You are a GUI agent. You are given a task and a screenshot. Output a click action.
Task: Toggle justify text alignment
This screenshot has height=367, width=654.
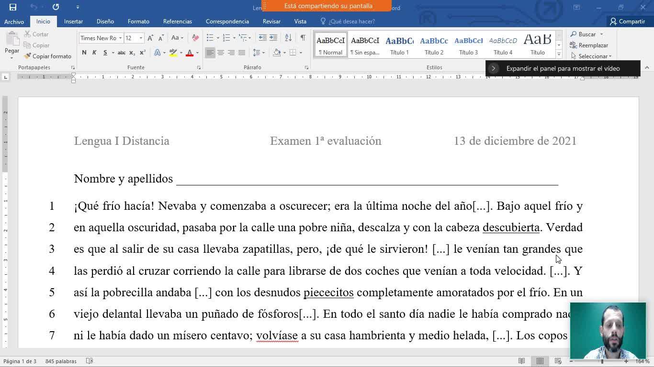(x=242, y=53)
